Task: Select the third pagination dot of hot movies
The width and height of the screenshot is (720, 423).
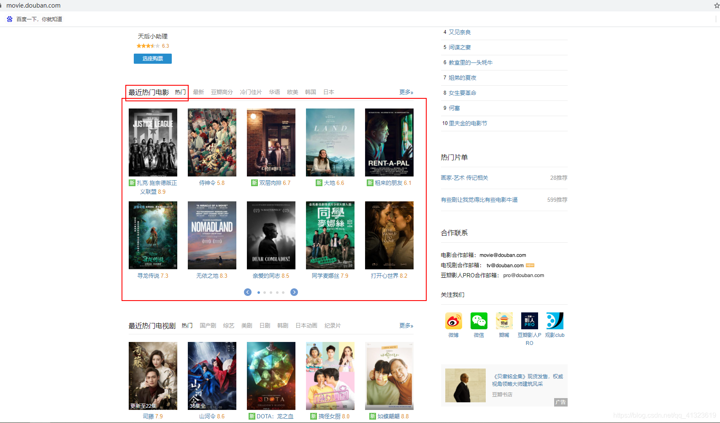Action: coord(271,292)
